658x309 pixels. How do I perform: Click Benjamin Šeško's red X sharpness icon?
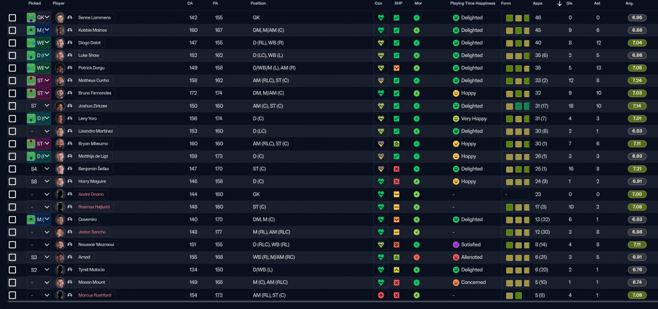click(x=396, y=169)
